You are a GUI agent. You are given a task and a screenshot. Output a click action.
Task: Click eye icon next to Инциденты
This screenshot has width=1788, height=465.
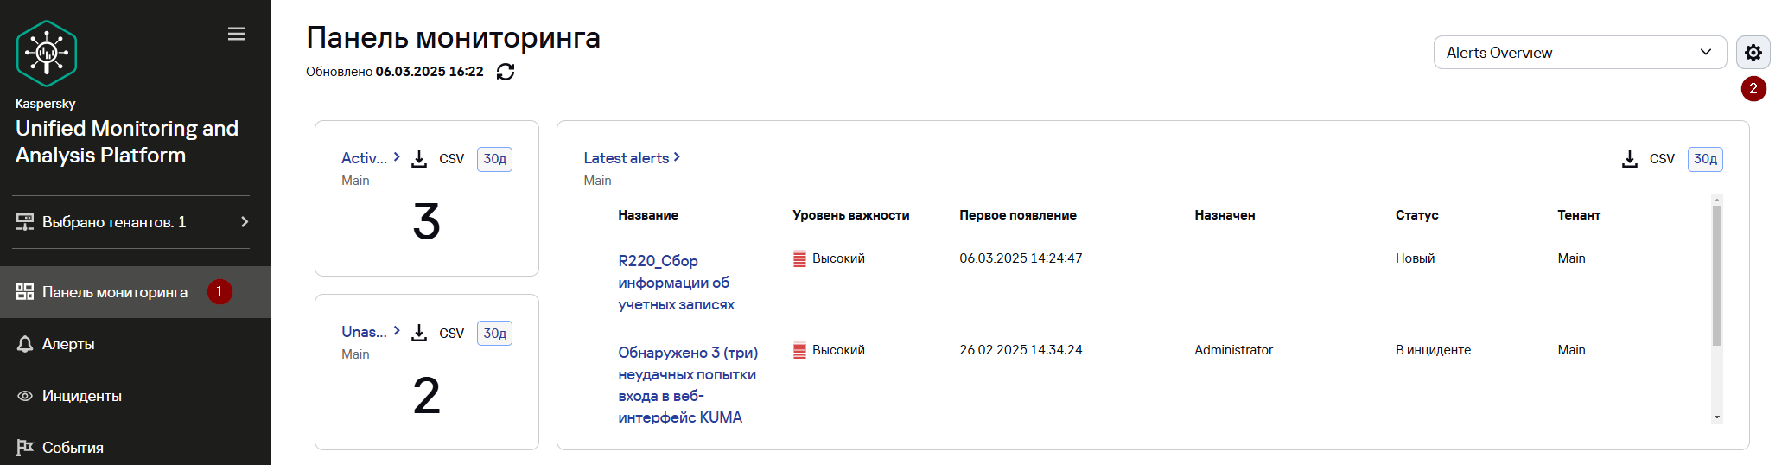[x=25, y=396]
